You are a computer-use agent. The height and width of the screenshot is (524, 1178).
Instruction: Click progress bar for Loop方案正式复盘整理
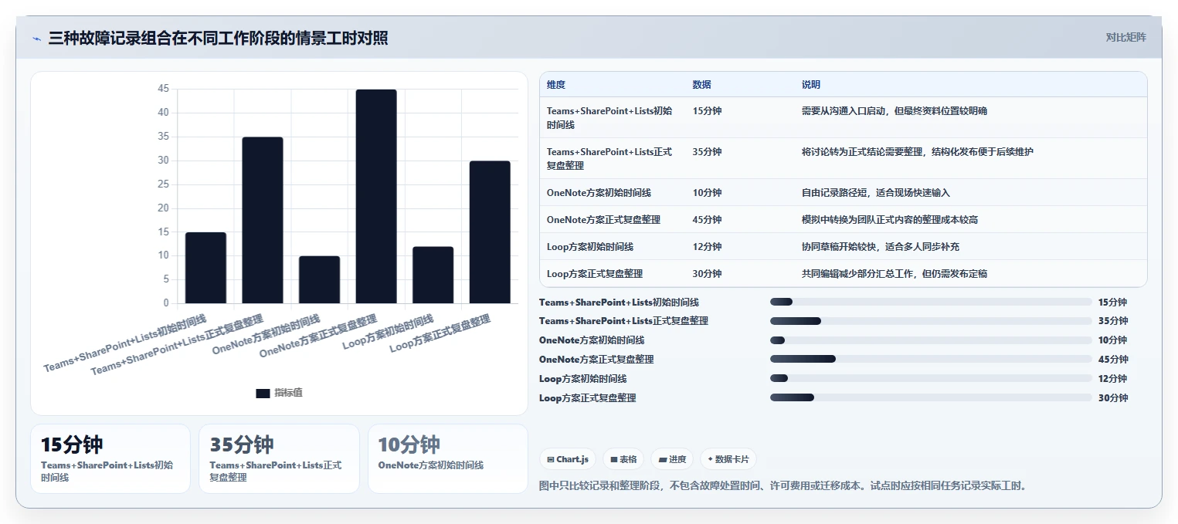click(x=931, y=397)
